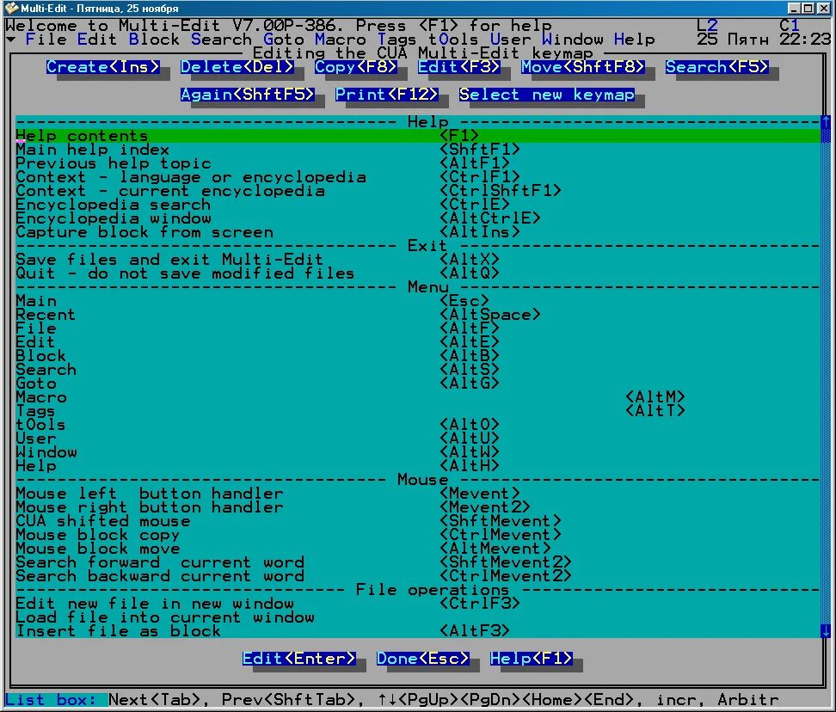The width and height of the screenshot is (836, 712).
Task: Click the Help<F1> button
Action: (532, 659)
